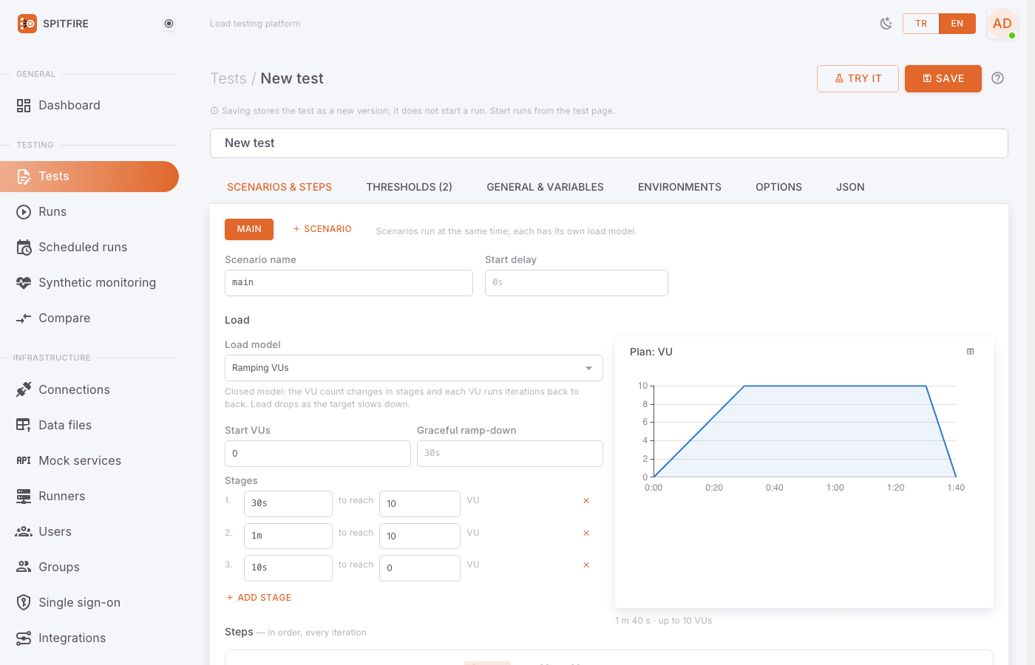Edit stage 1 target VU value
This screenshot has width=1035, height=665.
[x=420, y=504]
